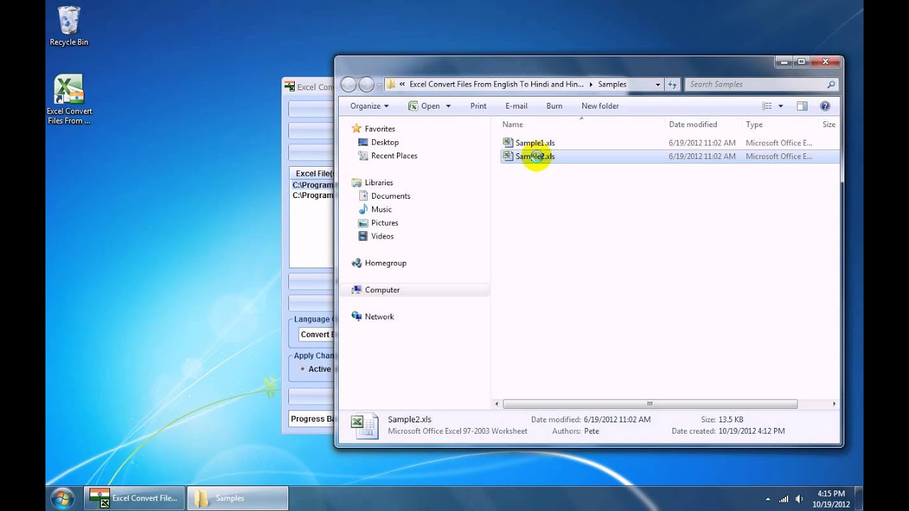The height and width of the screenshot is (511, 909).
Task: Click horizontal scrollbar right arrow
Action: [834, 404]
